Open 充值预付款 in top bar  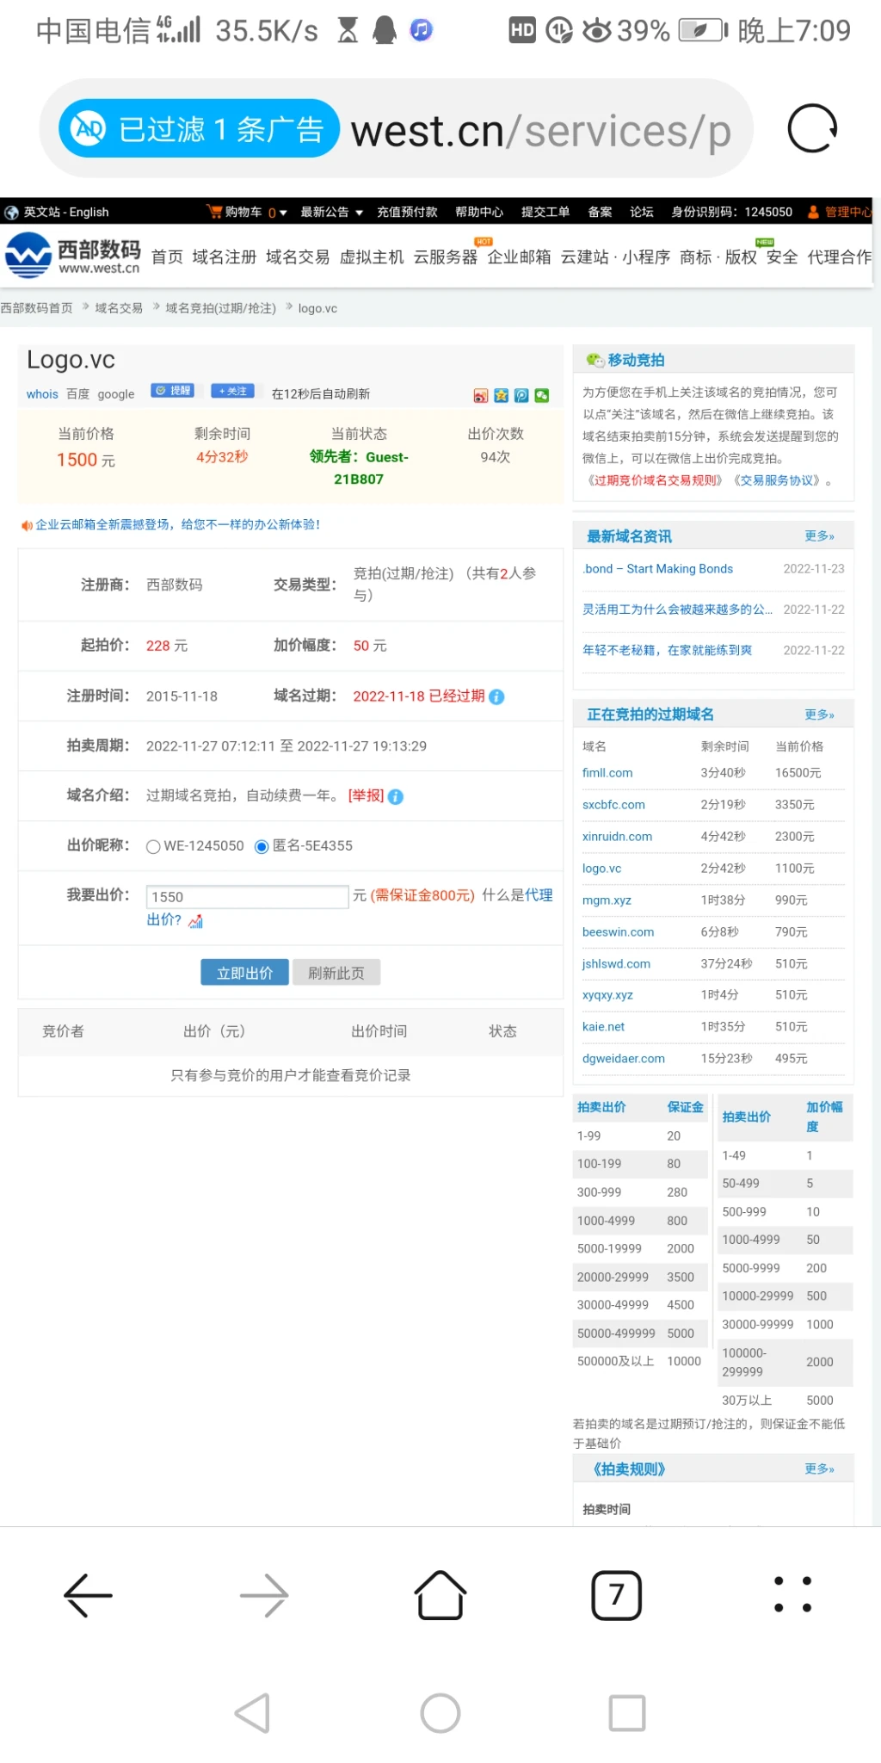407,212
